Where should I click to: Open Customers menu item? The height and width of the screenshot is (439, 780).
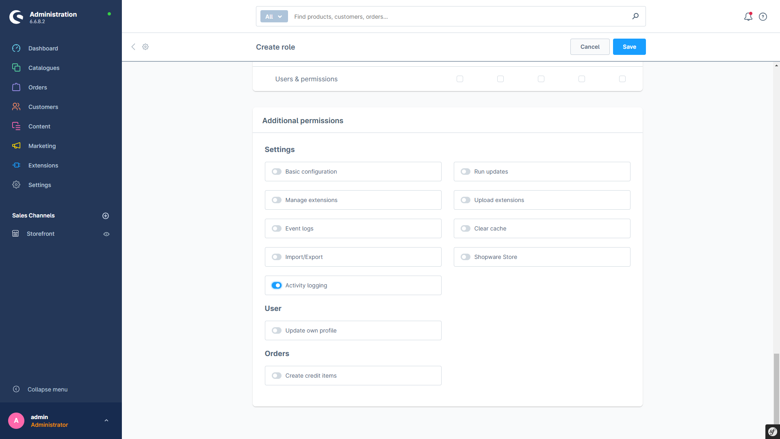(43, 107)
